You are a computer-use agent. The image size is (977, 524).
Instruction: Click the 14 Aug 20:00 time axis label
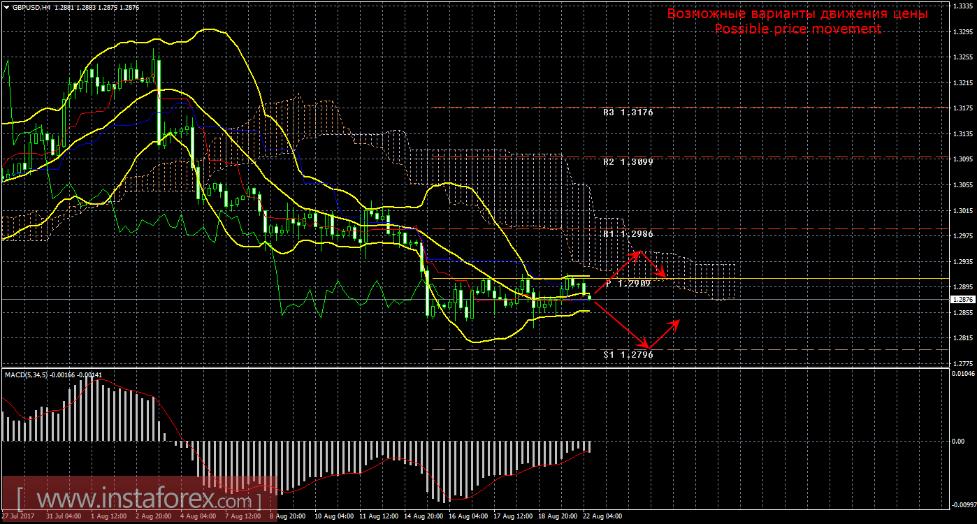(424, 517)
